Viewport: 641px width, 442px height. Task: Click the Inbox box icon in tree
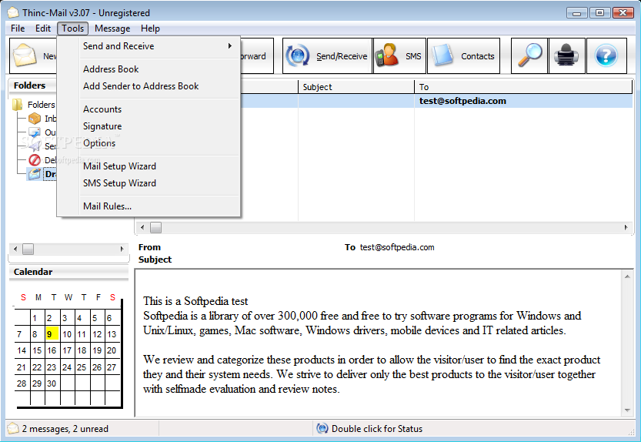tap(35, 119)
